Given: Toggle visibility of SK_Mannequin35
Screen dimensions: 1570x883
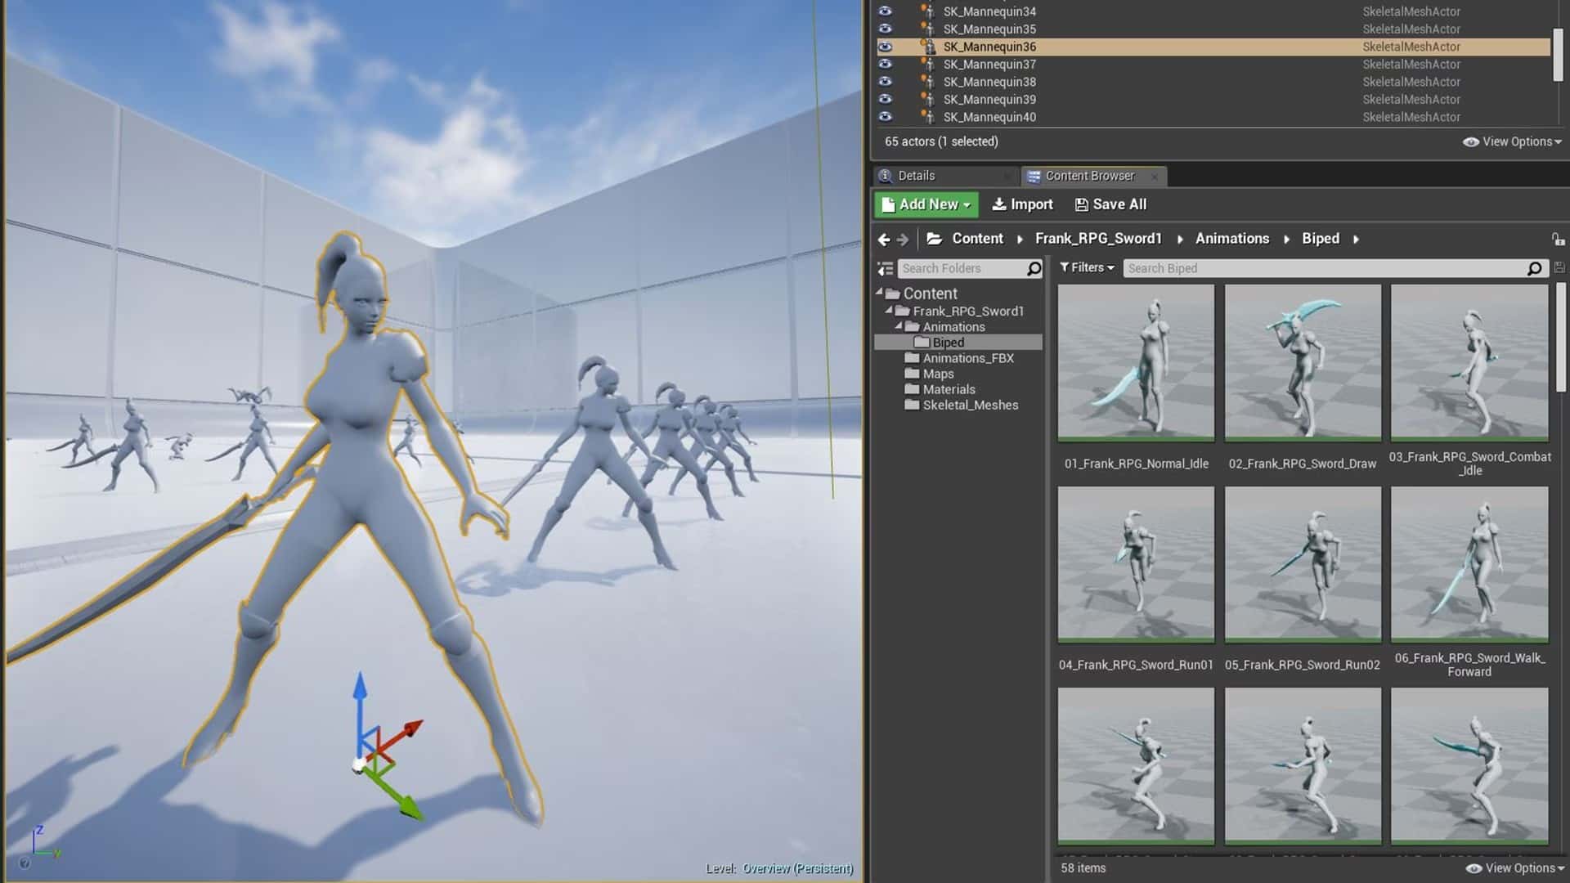Looking at the screenshot, I should [885, 29].
